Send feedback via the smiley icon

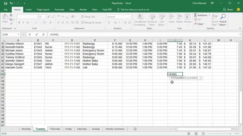238,9
